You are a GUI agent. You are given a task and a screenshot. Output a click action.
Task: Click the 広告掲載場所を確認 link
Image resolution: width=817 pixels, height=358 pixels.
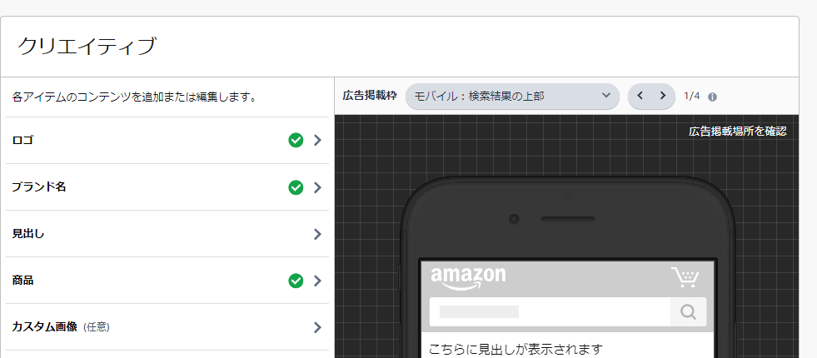click(x=737, y=132)
